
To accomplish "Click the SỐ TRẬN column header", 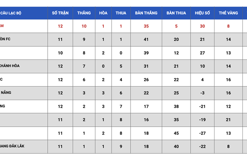I will coord(60,13).
